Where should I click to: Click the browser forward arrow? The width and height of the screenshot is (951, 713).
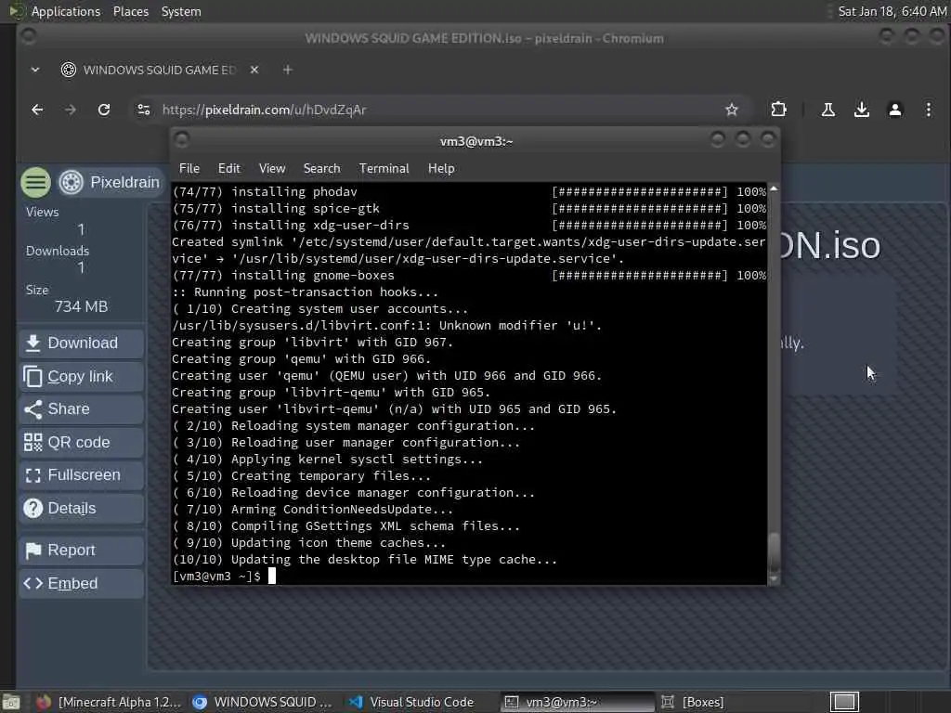click(71, 110)
